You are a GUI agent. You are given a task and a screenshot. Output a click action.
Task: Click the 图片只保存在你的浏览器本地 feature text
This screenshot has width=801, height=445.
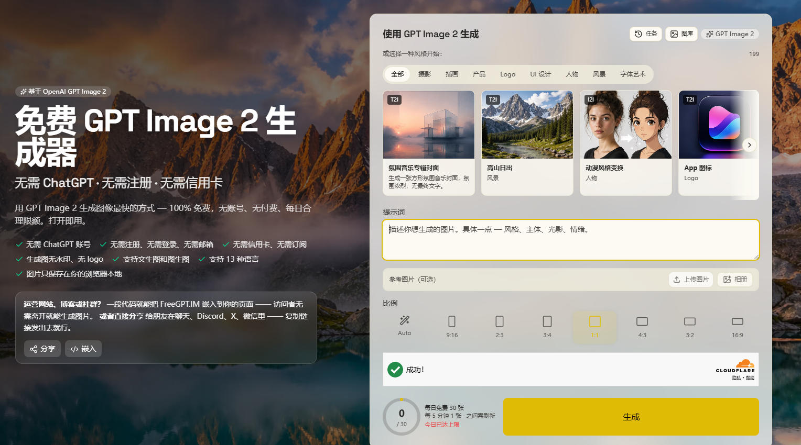tap(74, 274)
